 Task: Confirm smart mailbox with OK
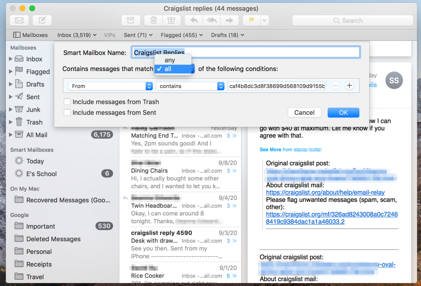pyautogui.click(x=343, y=112)
